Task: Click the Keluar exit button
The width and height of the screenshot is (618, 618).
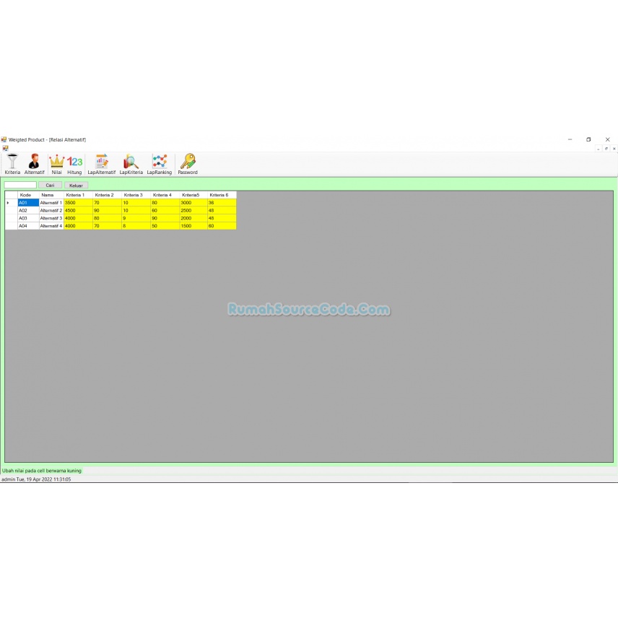Action: click(x=76, y=186)
